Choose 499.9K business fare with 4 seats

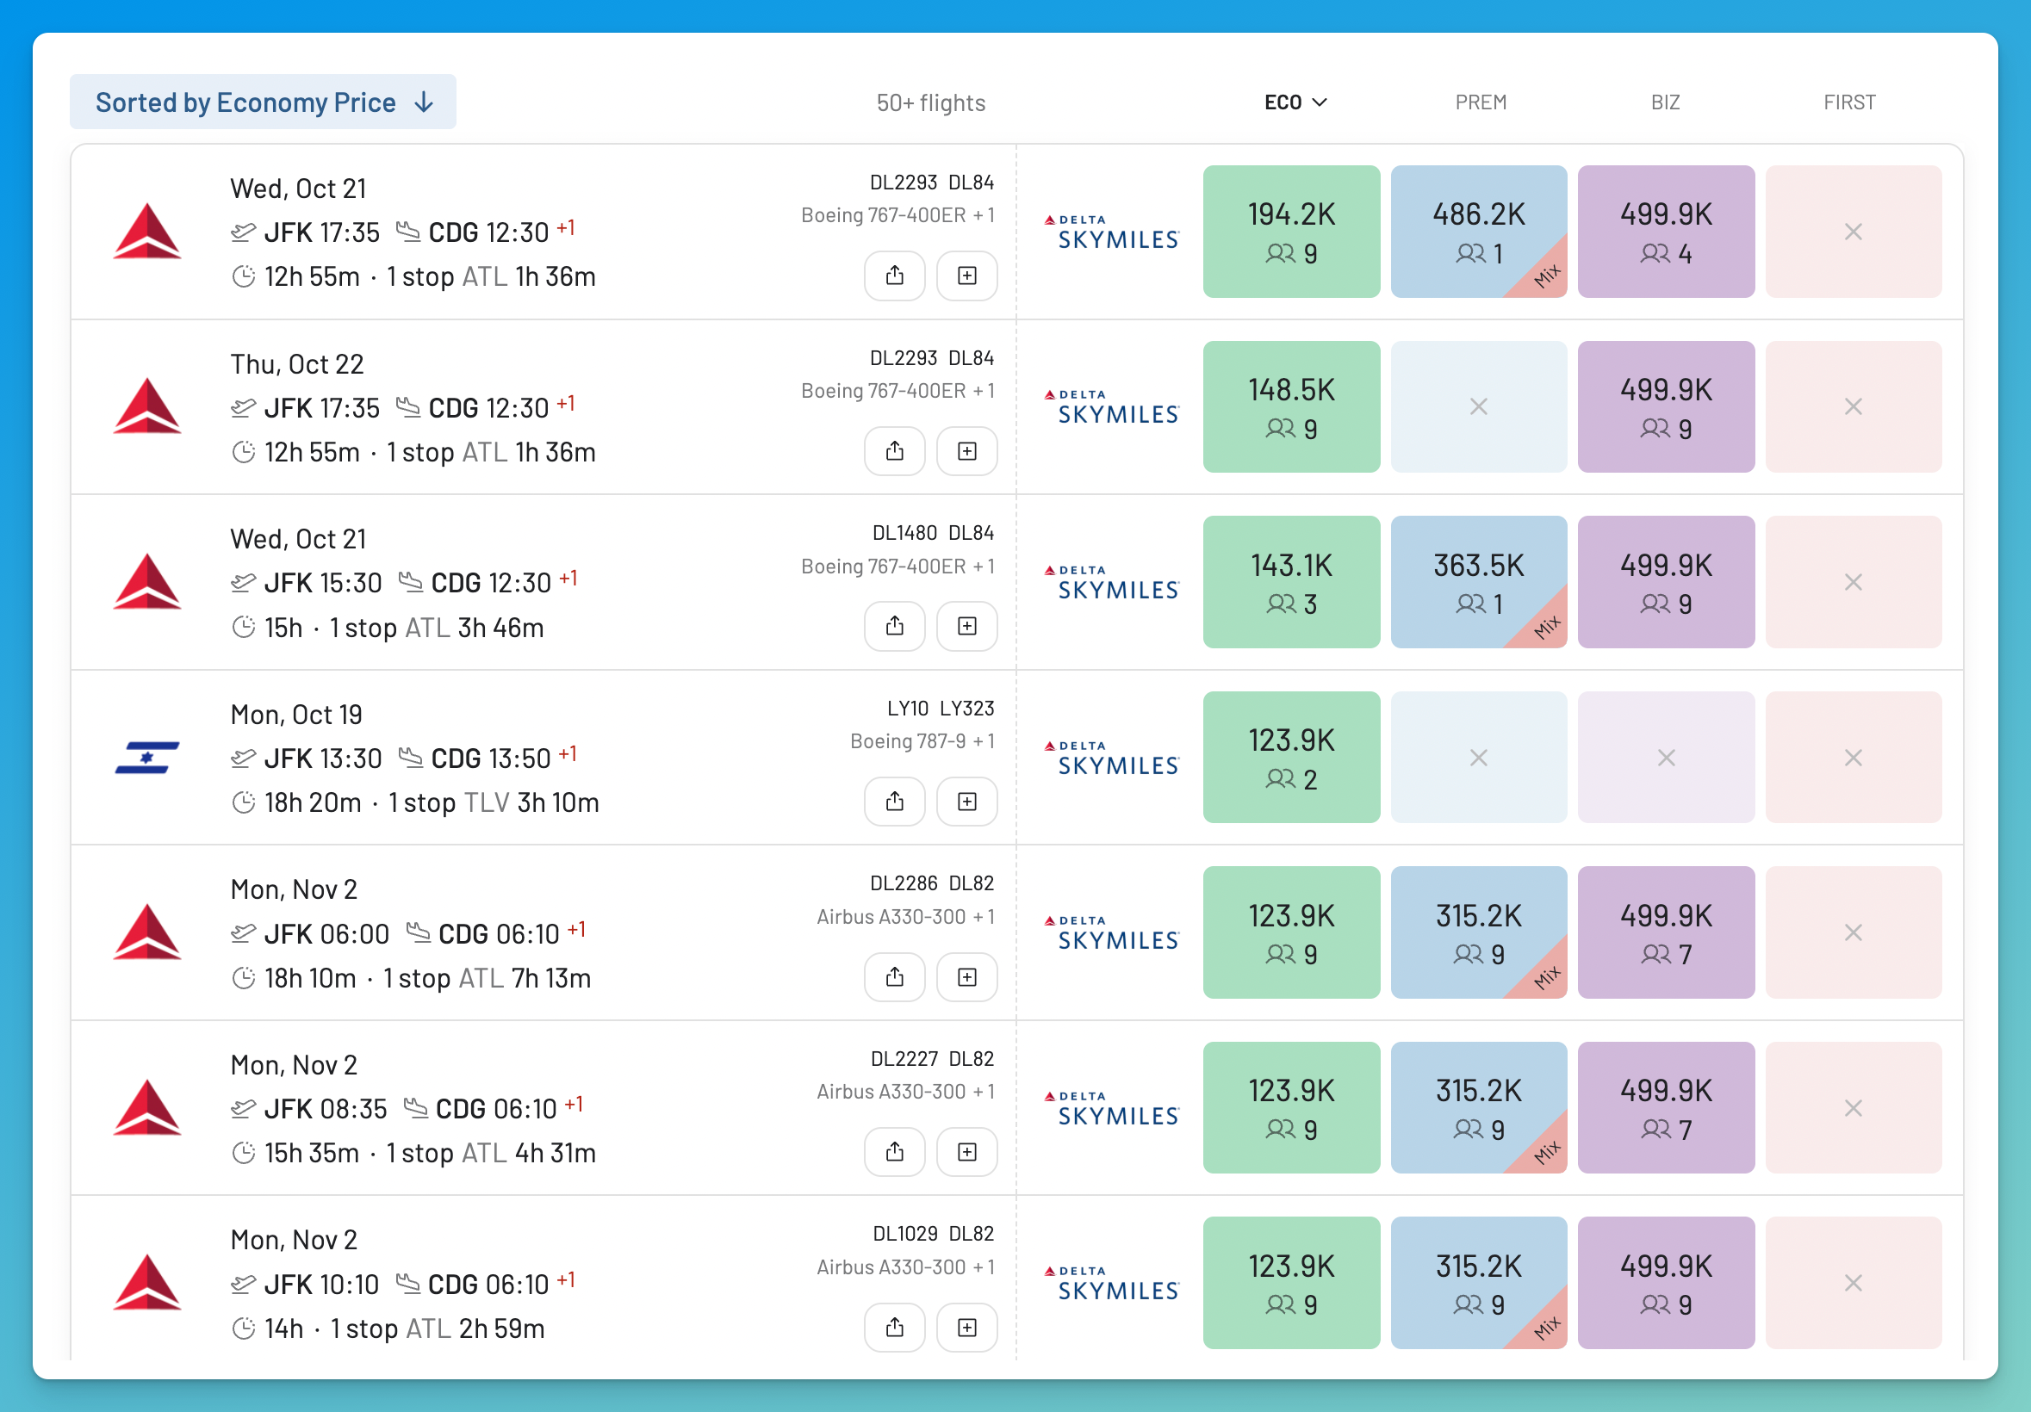pos(1666,232)
